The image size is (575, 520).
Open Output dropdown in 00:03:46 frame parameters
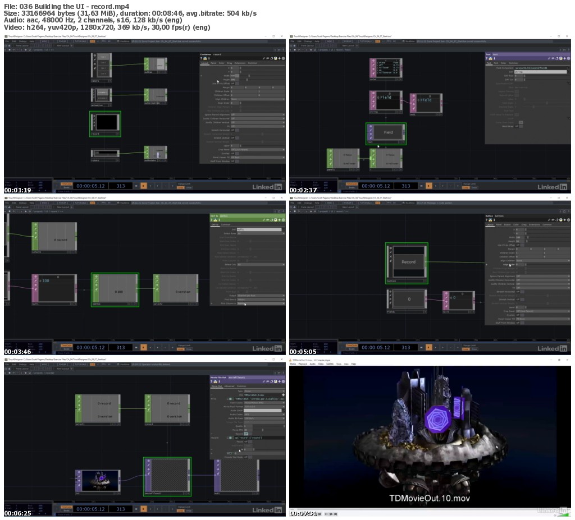click(261, 296)
